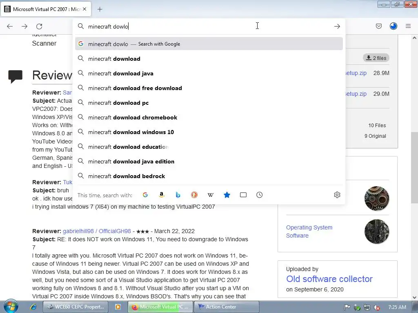Close the Microsoft Virtual PC 2007 tab

click(84, 9)
